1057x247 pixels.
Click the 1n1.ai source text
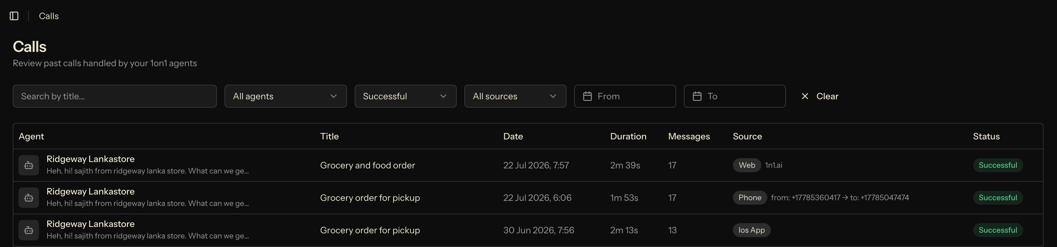point(773,165)
